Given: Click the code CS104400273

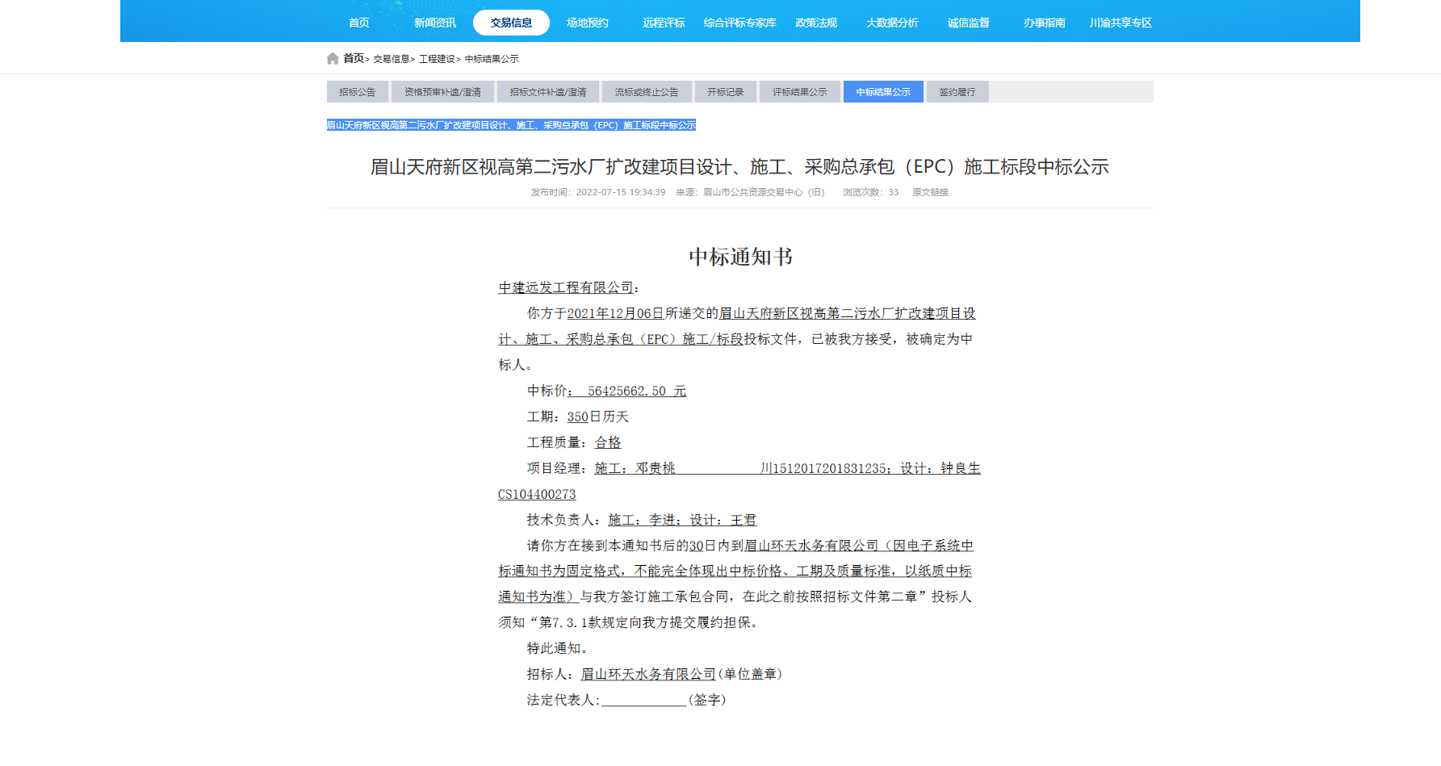Looking at the screenshot, I should [537, 495].
